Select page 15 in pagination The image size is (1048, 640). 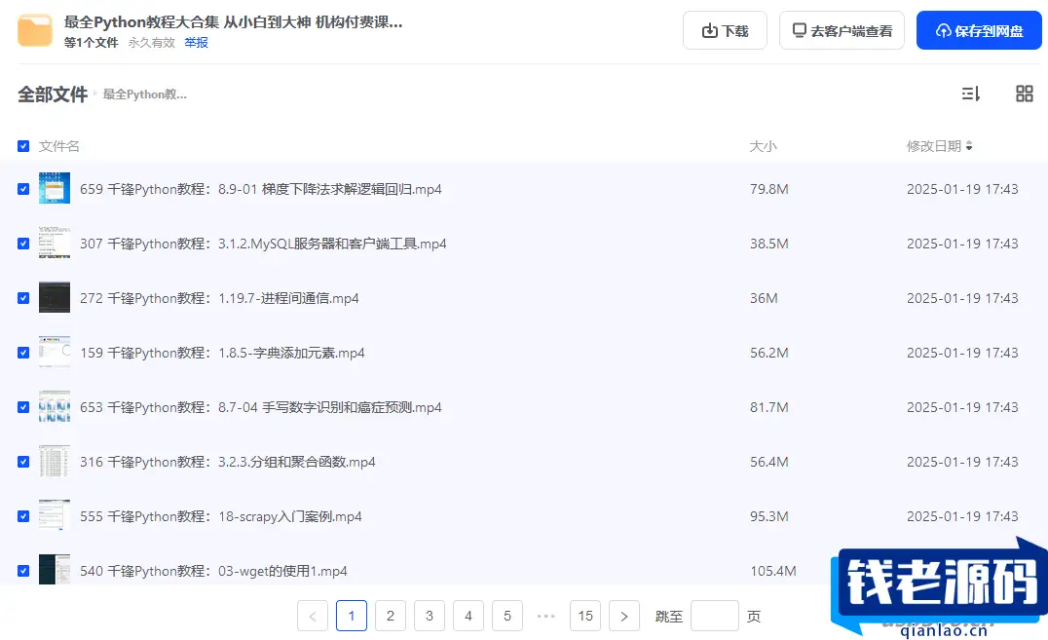click(x=585, y=616)
